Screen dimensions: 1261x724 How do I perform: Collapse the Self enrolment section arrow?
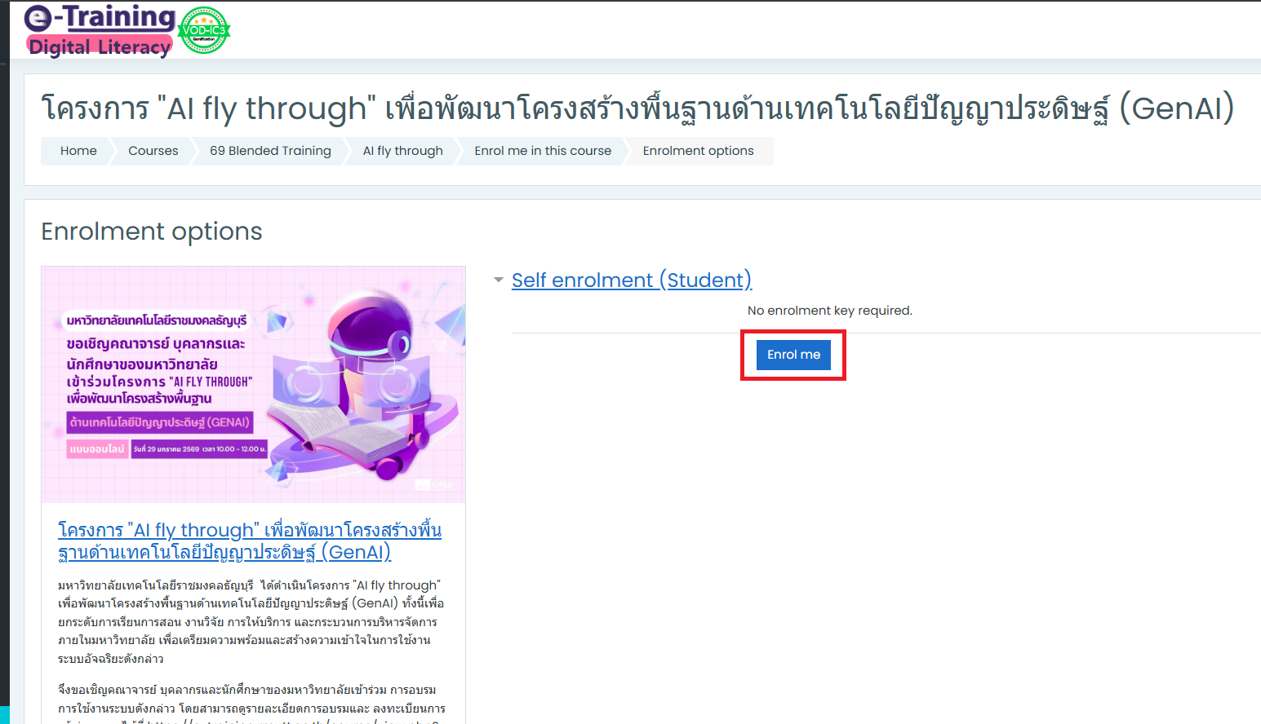[x=499, y=280]
